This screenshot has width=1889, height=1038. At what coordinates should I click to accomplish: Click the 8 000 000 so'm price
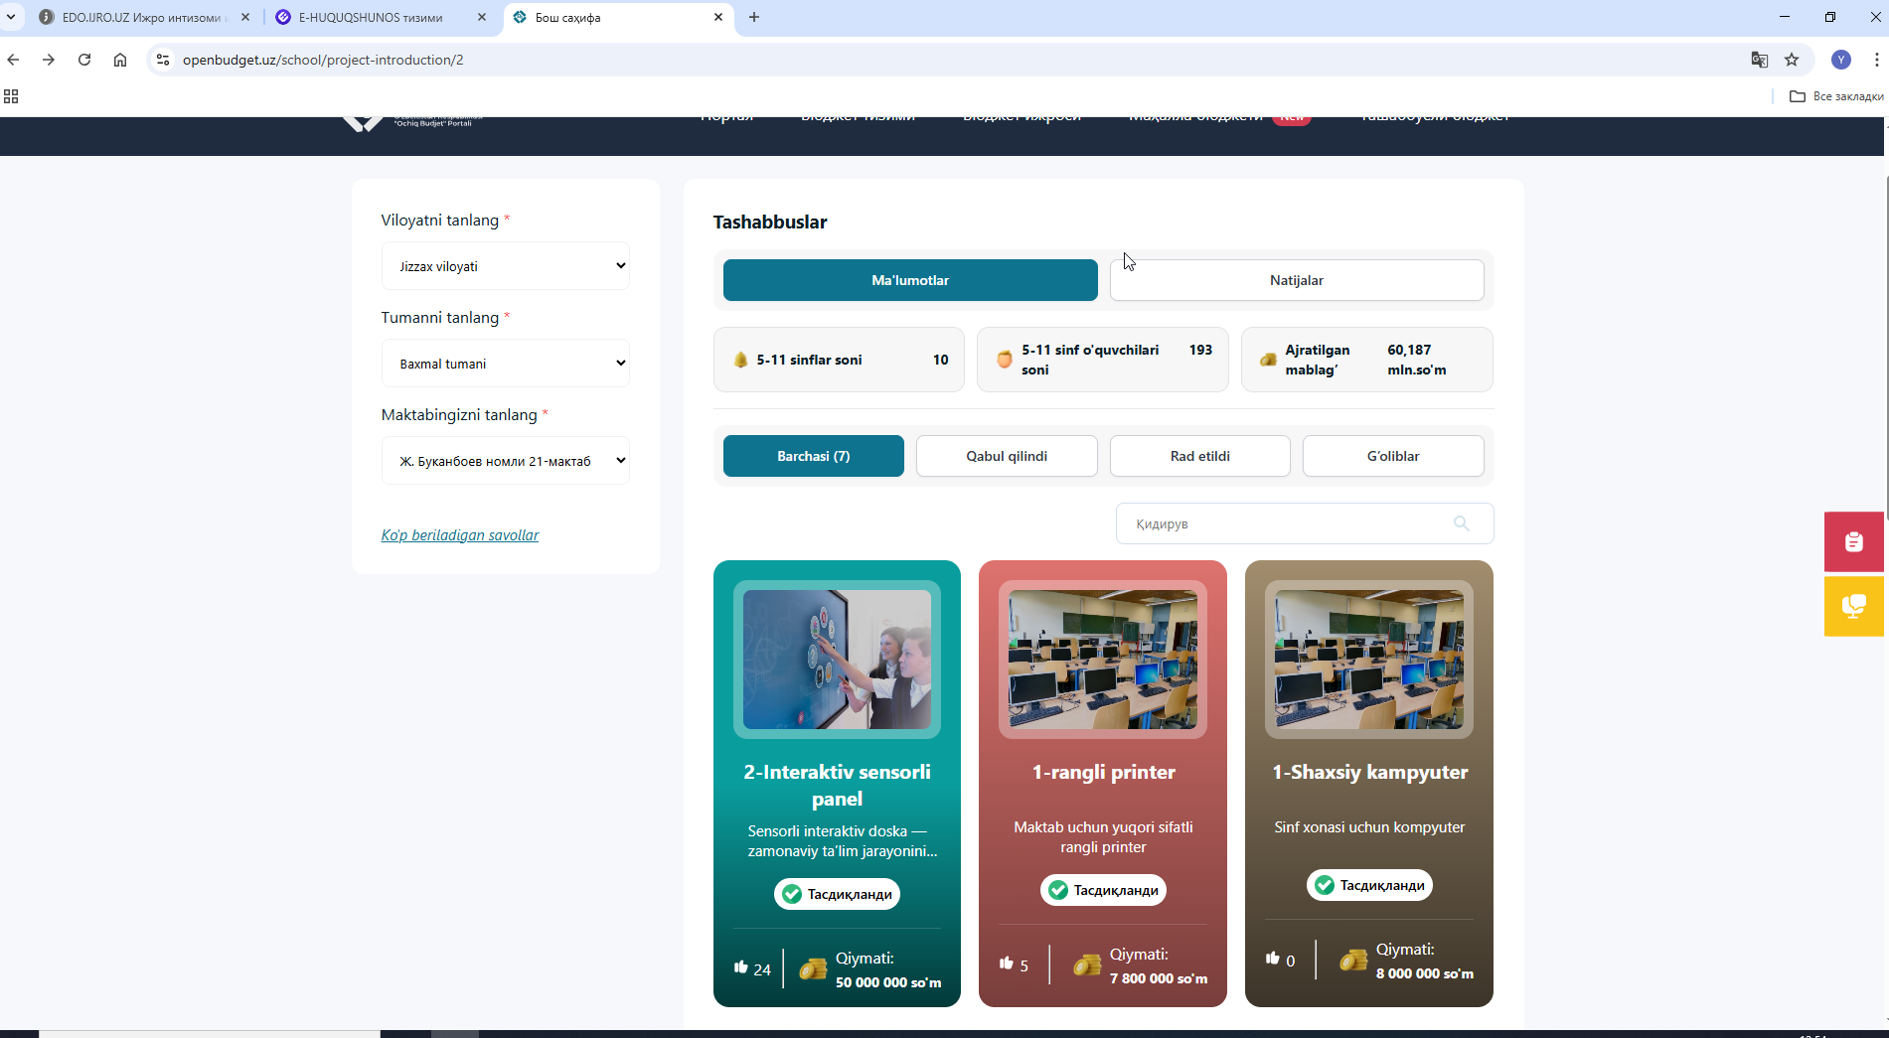pos(1425,973)
